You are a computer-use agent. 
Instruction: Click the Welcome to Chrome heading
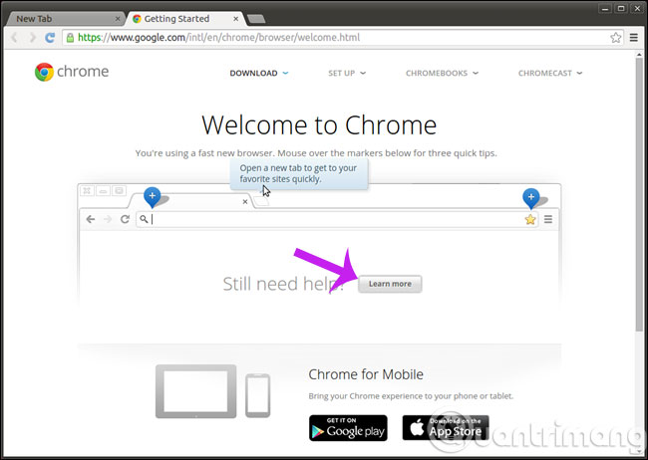tap(319, 125)
